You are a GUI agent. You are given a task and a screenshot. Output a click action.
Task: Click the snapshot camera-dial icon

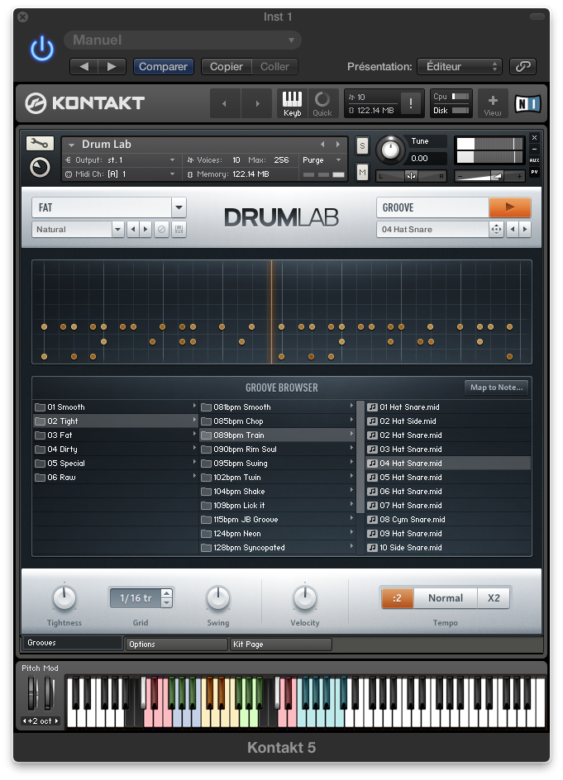point(40,167)
